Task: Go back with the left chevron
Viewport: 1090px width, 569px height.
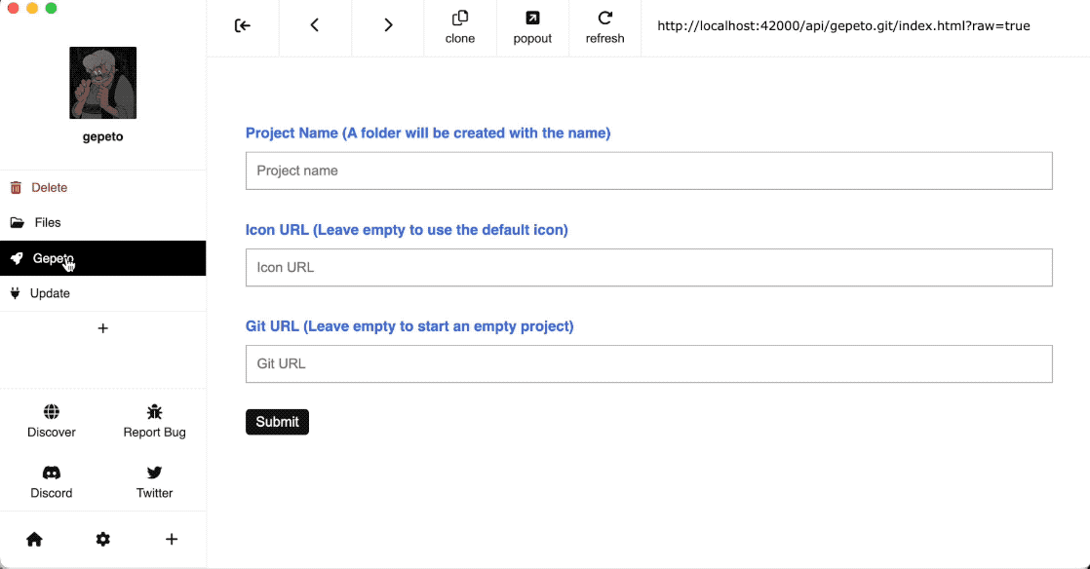Action: pyautogui.click(x=315, y=25)
